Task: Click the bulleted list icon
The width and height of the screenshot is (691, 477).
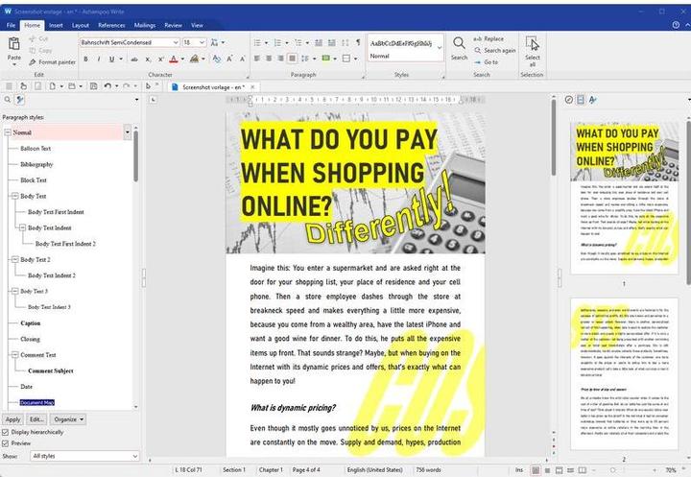Action: click(257, 43)
